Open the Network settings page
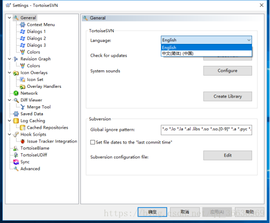Image resolution: width=270 pixels, height=223 pixels. coord(29,93)
